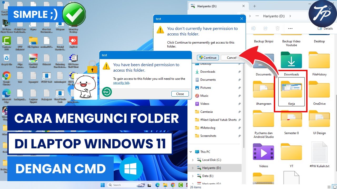Click chevron after Hariyanto (D:) in address bar
This screenshot has width=337, height=189.
[x=290, y=16]
